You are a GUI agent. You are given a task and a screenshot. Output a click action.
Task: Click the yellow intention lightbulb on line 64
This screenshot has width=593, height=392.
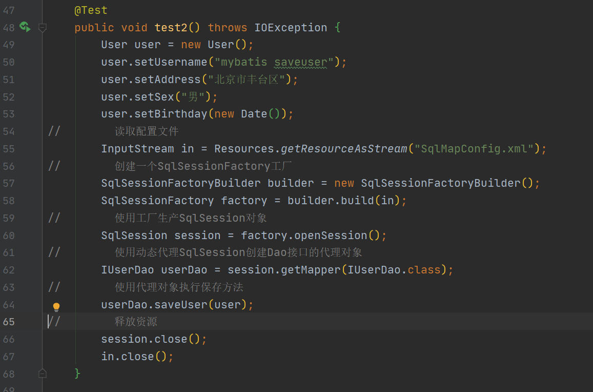coord(56,307)
